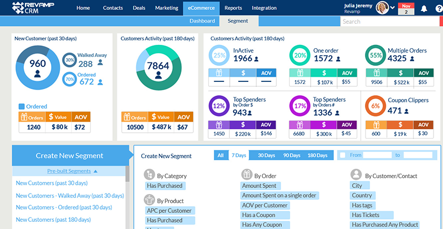Expand the user account dropdown arrow
The width and height of the screenshot is (443, 229).
click(x=392, y=8)
